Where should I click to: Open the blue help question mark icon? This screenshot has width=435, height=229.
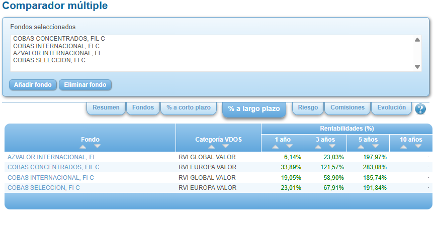click(x=420, y=109)
